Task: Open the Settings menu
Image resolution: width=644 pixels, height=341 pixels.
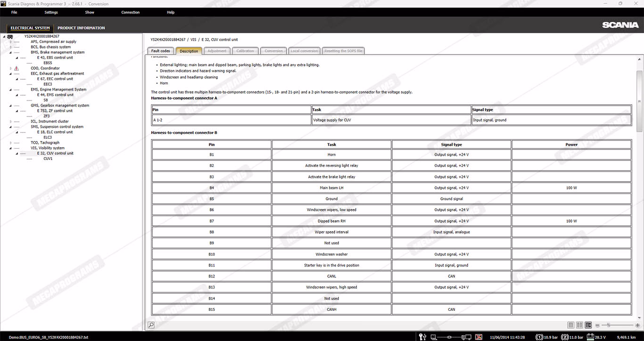Action: tap(51, 12)
